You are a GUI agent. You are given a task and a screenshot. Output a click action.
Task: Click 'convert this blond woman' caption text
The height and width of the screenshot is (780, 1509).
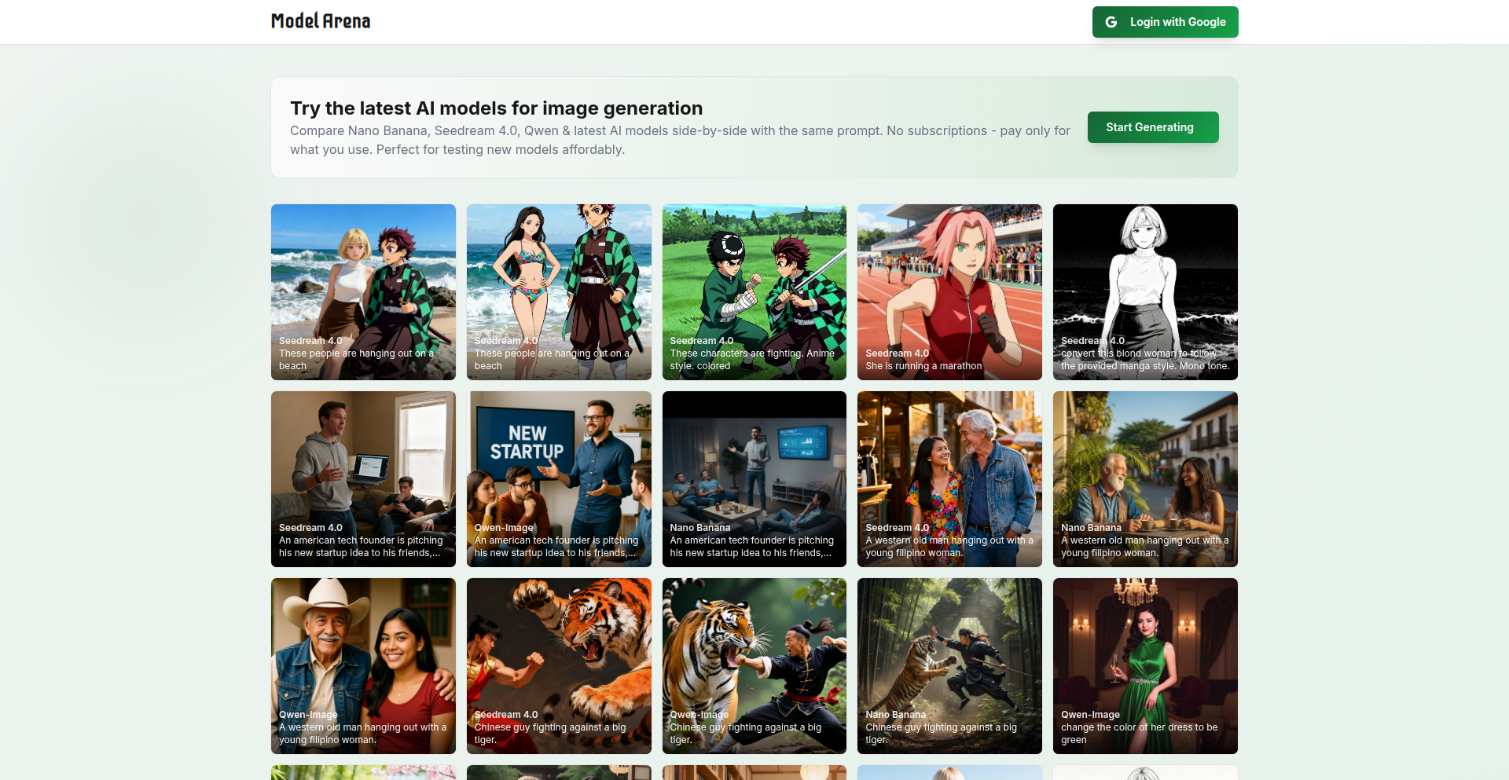click(x=1145, y=360)
